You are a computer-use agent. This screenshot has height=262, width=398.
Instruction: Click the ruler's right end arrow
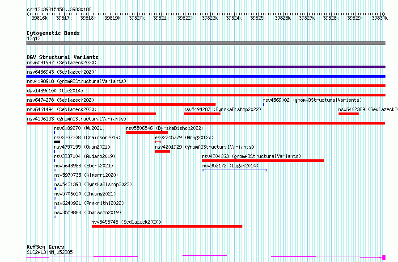pos(384,14)
